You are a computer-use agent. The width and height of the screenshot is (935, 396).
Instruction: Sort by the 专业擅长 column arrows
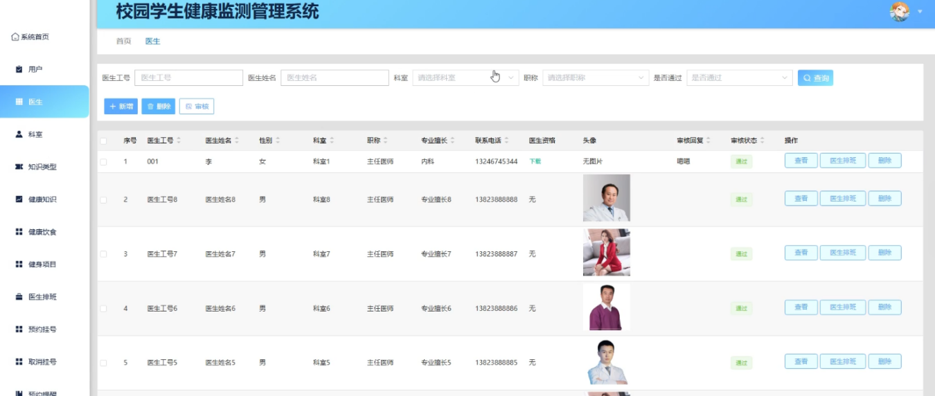click(452, 141)
